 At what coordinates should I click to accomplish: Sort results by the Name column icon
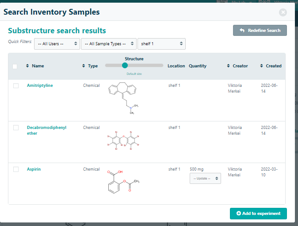[27, 66]
